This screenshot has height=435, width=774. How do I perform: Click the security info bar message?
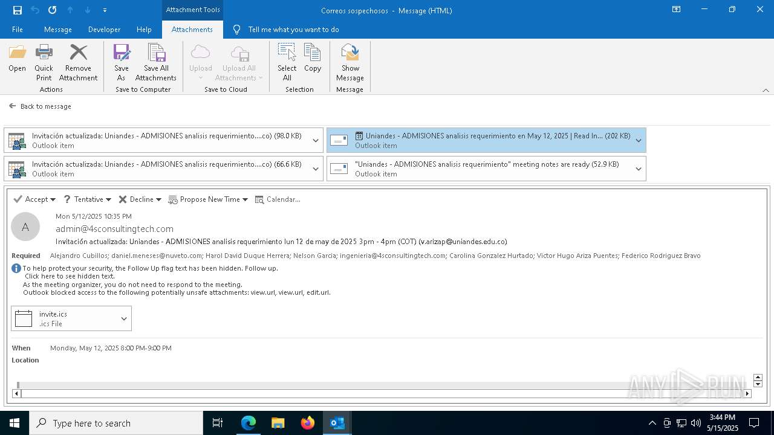pyautogui.click(x=177, y=280)
